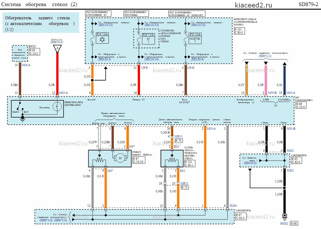The height and width of the screenshot is (229, 321).
Task: Open the SD879-3 reference link
Action: coord(57,42)
